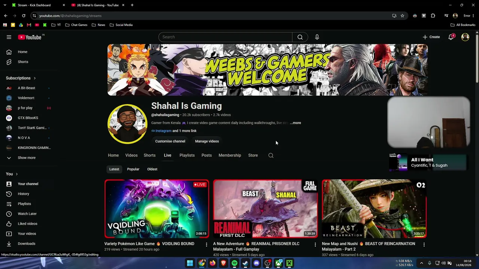Show hidden system tray icons
479x269 pixels.
pos(421,263)
